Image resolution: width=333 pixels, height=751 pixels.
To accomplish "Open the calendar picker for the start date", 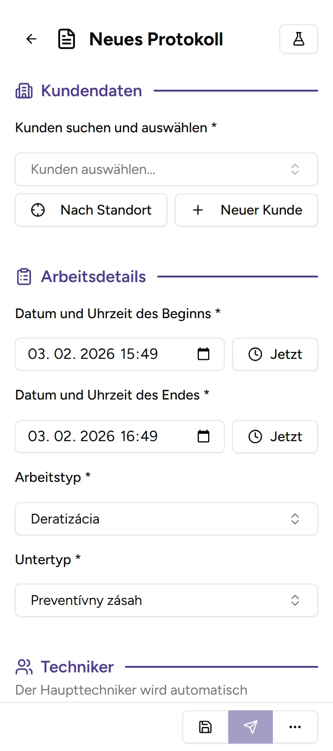I will click(x=203, y=354).
